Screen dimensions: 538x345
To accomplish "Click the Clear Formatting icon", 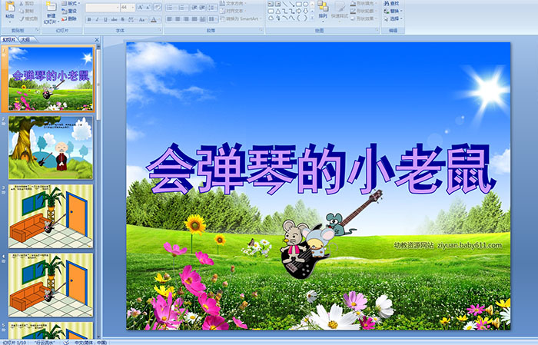I will click(x=158, y=7).
